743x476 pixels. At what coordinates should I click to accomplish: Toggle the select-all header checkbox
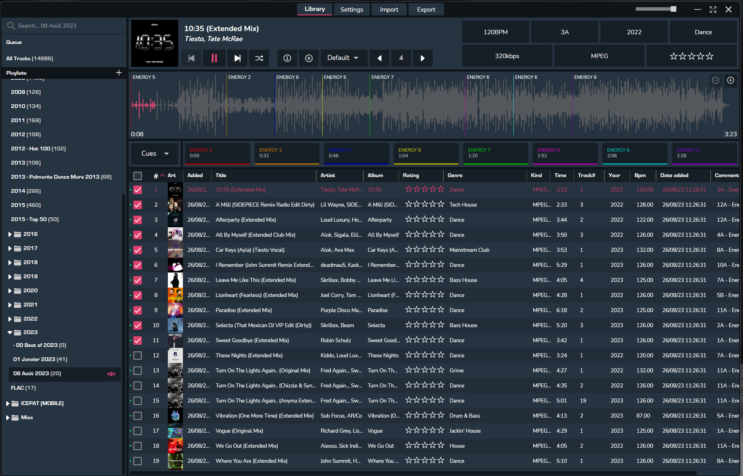[138, 176]
